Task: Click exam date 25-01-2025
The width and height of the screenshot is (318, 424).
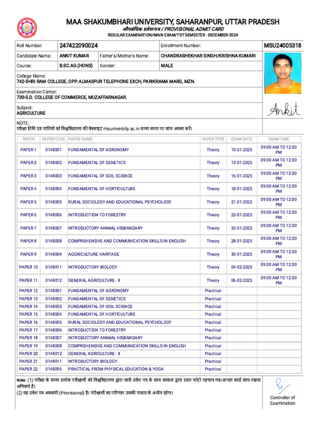Action: (x=241, y=228)
